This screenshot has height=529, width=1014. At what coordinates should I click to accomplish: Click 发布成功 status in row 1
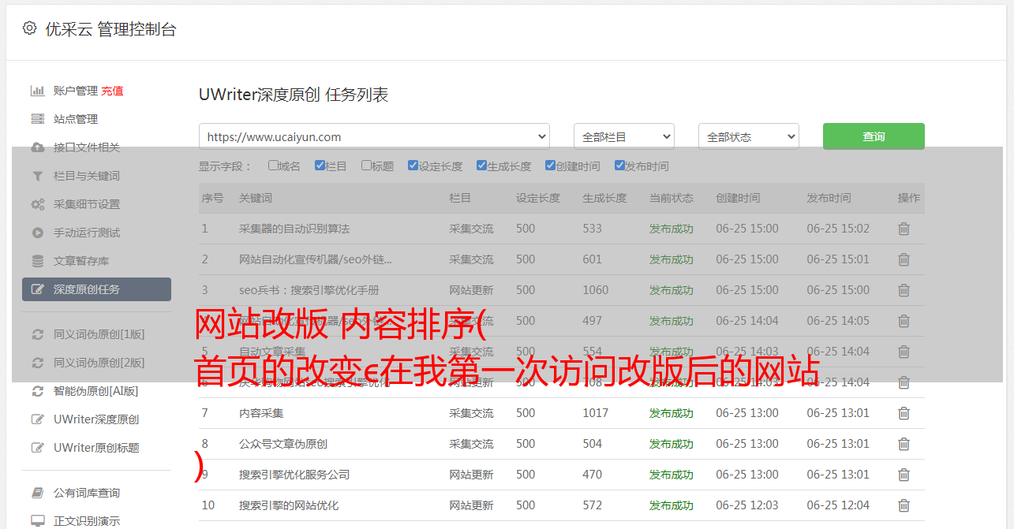point(672,229)
